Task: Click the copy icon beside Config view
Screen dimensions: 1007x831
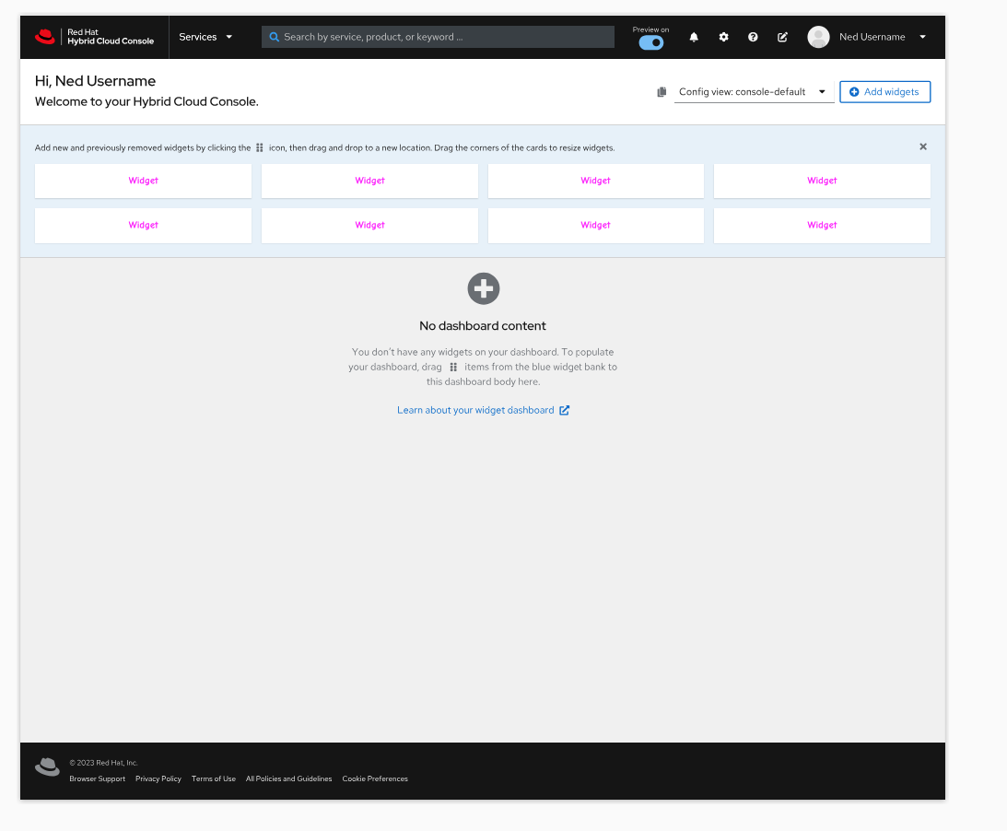Action: point(662,92)
